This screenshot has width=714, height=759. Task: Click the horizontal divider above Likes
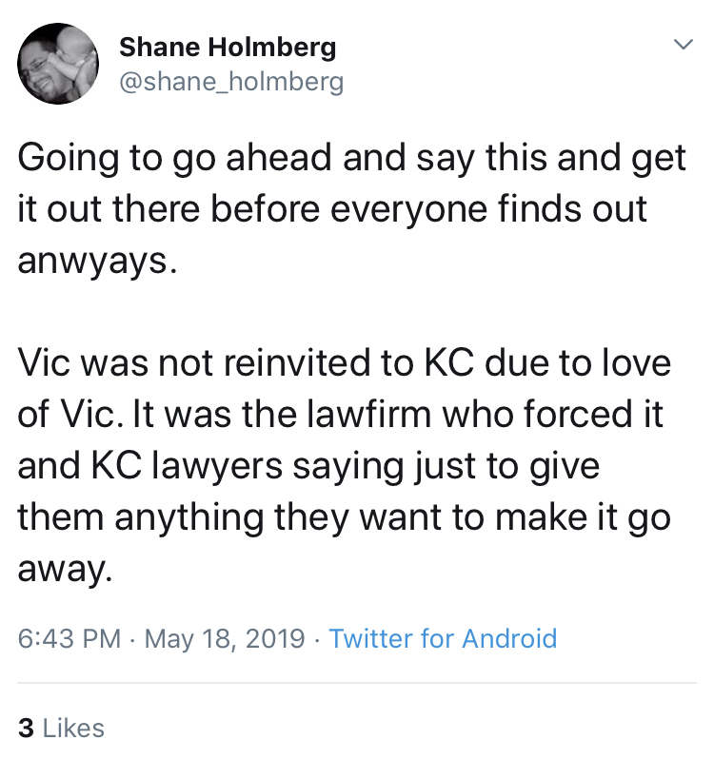[357, 683]
